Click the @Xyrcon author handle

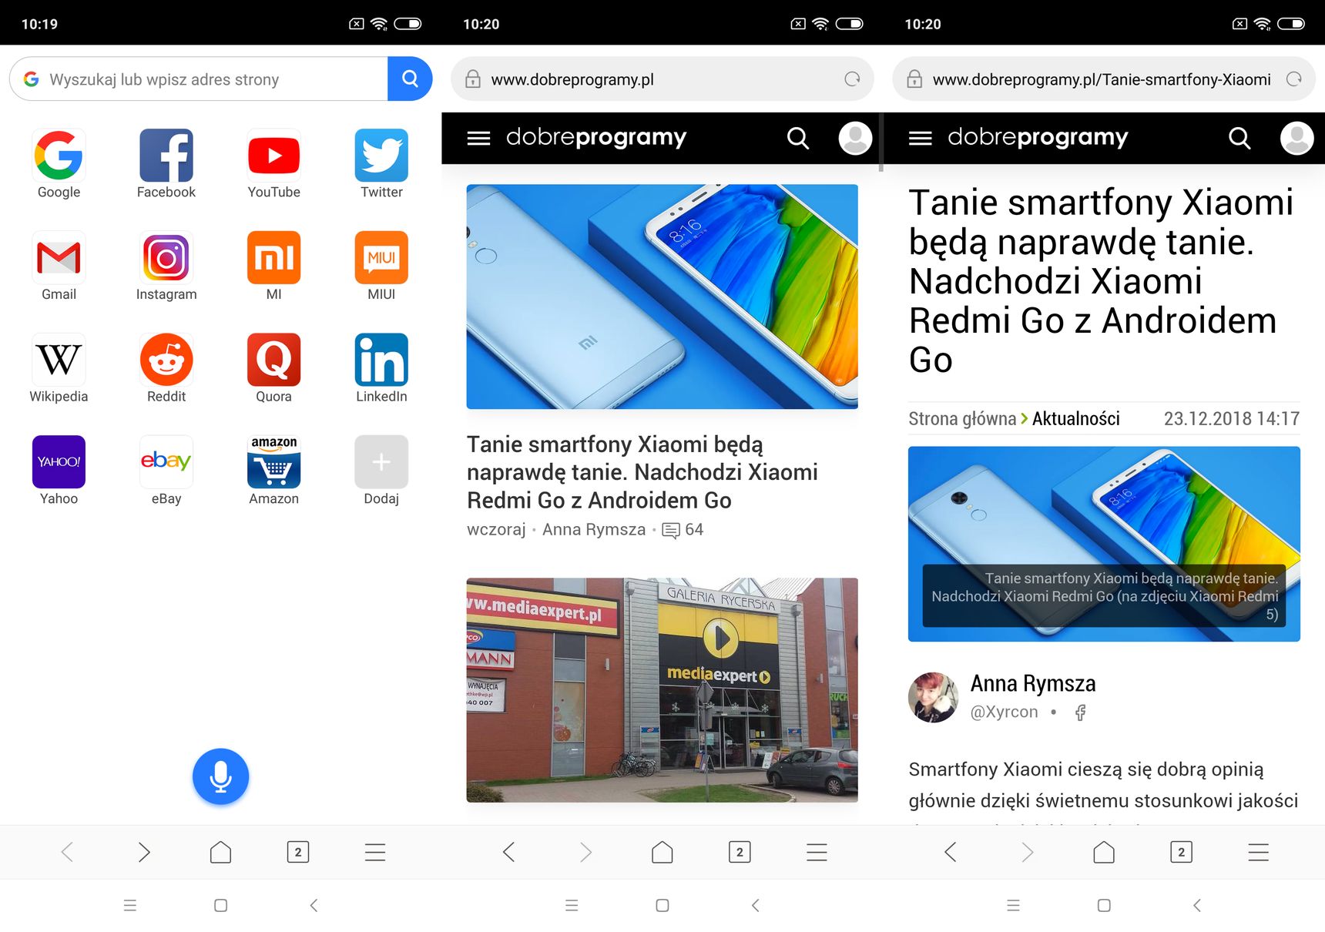pyautogui.click(x=1004, y=712)
